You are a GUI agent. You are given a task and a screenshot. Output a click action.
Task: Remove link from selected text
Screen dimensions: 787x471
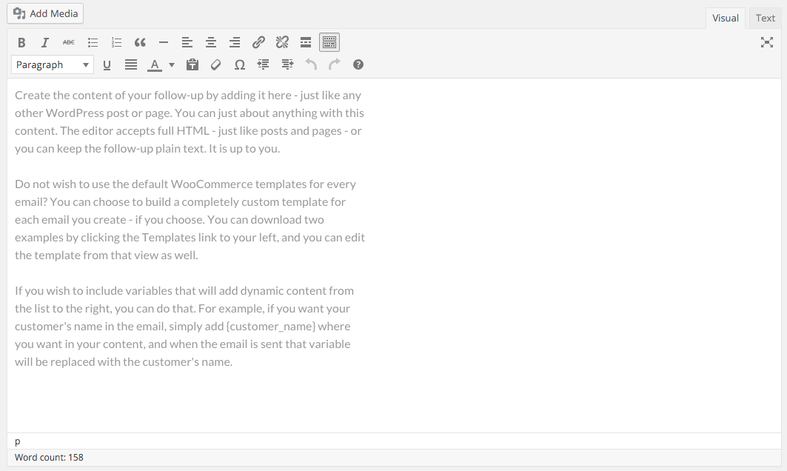tap(282, 42)
